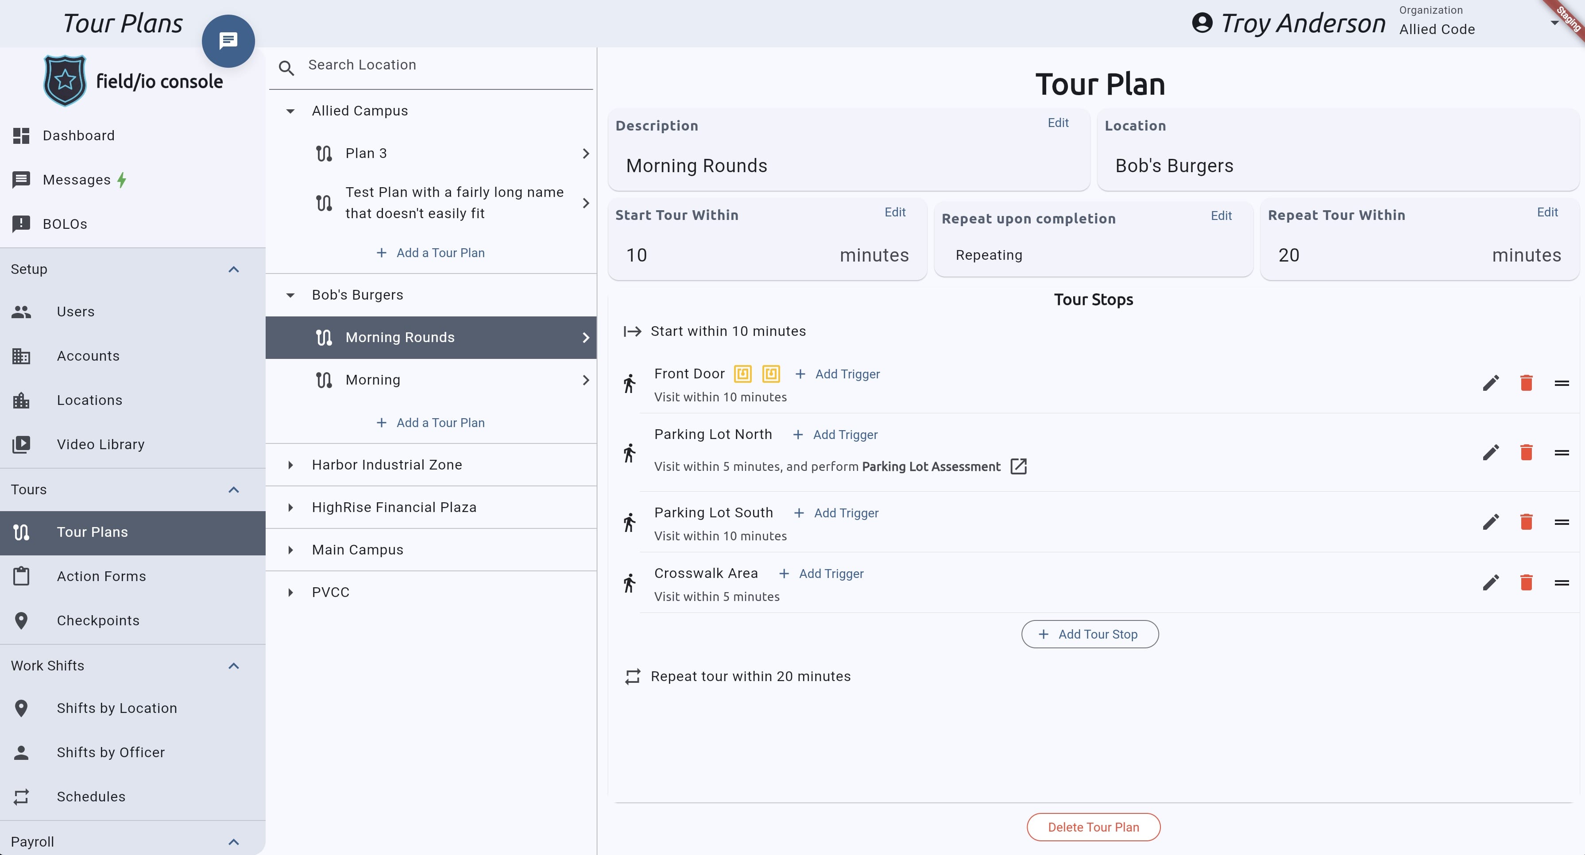Collapse the Payroll section
1585x855 pixels.
(234, 842)
